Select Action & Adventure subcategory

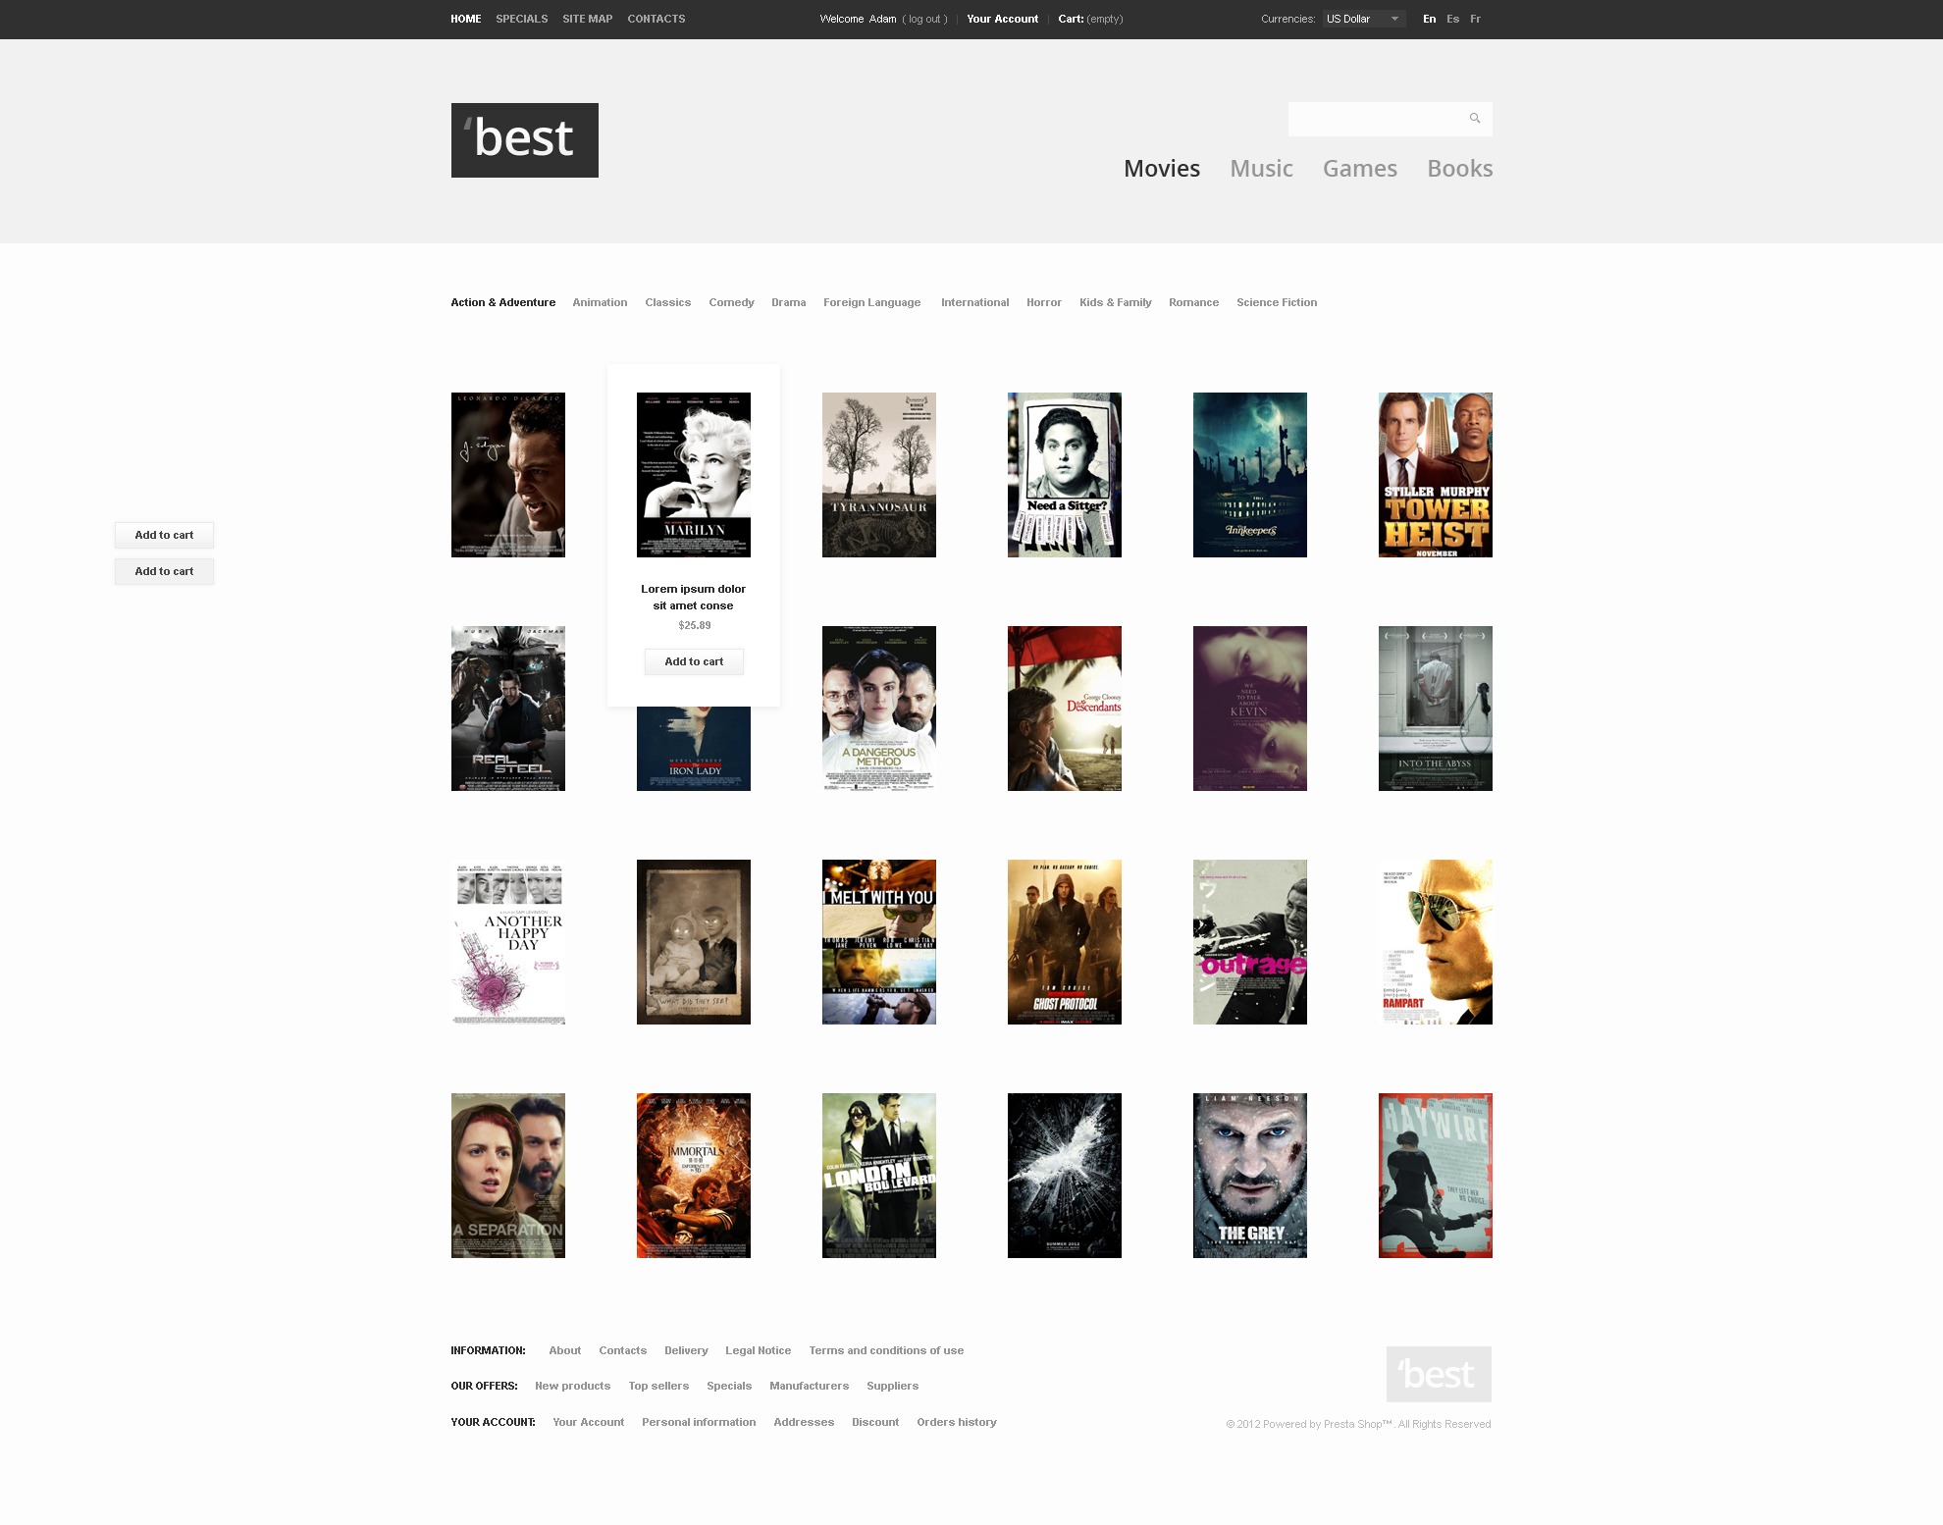503,302
